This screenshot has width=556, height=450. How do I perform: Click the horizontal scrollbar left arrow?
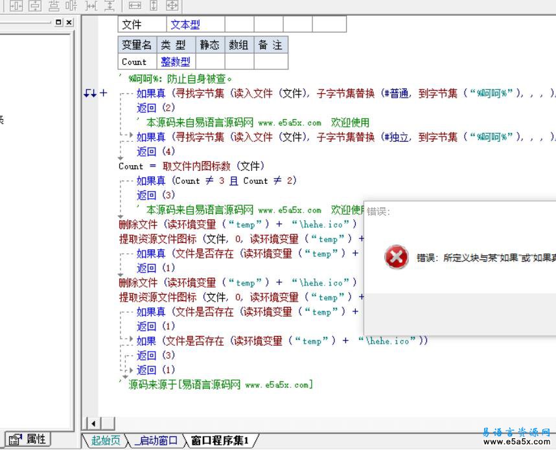click(x=93, y=423)
